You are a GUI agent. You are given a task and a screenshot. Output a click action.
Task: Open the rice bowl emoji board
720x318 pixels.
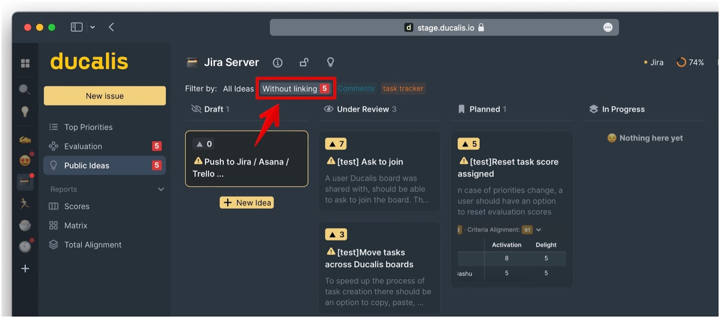pyautogui.click(x=25, y=225)
